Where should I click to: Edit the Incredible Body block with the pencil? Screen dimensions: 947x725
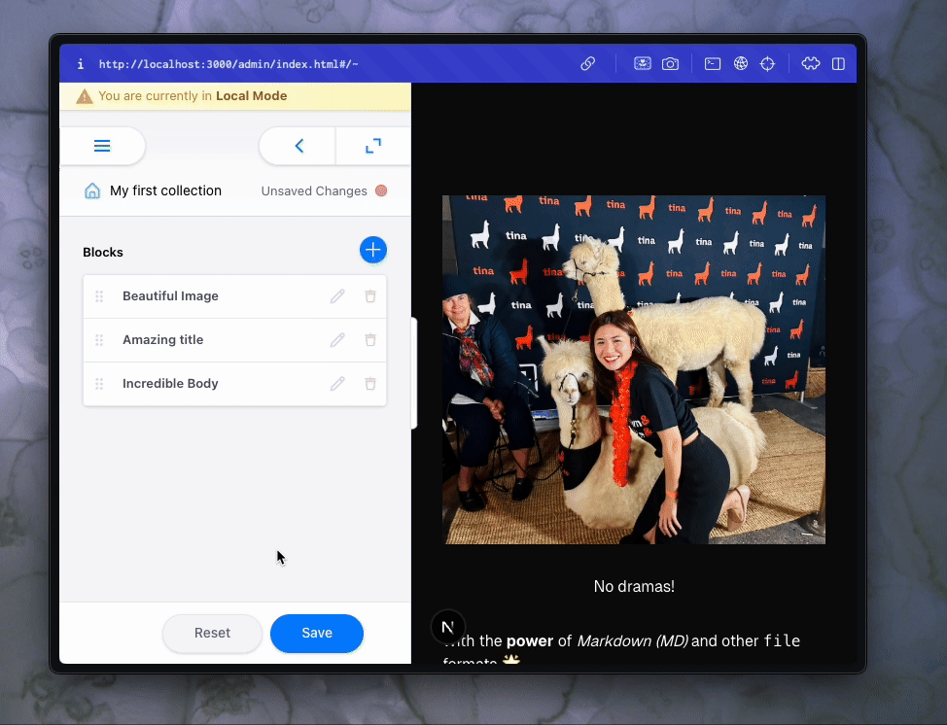point(337,384)
